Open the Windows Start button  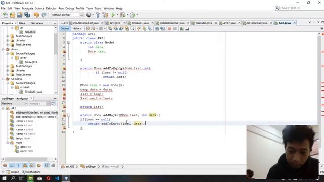coord(4,178)
